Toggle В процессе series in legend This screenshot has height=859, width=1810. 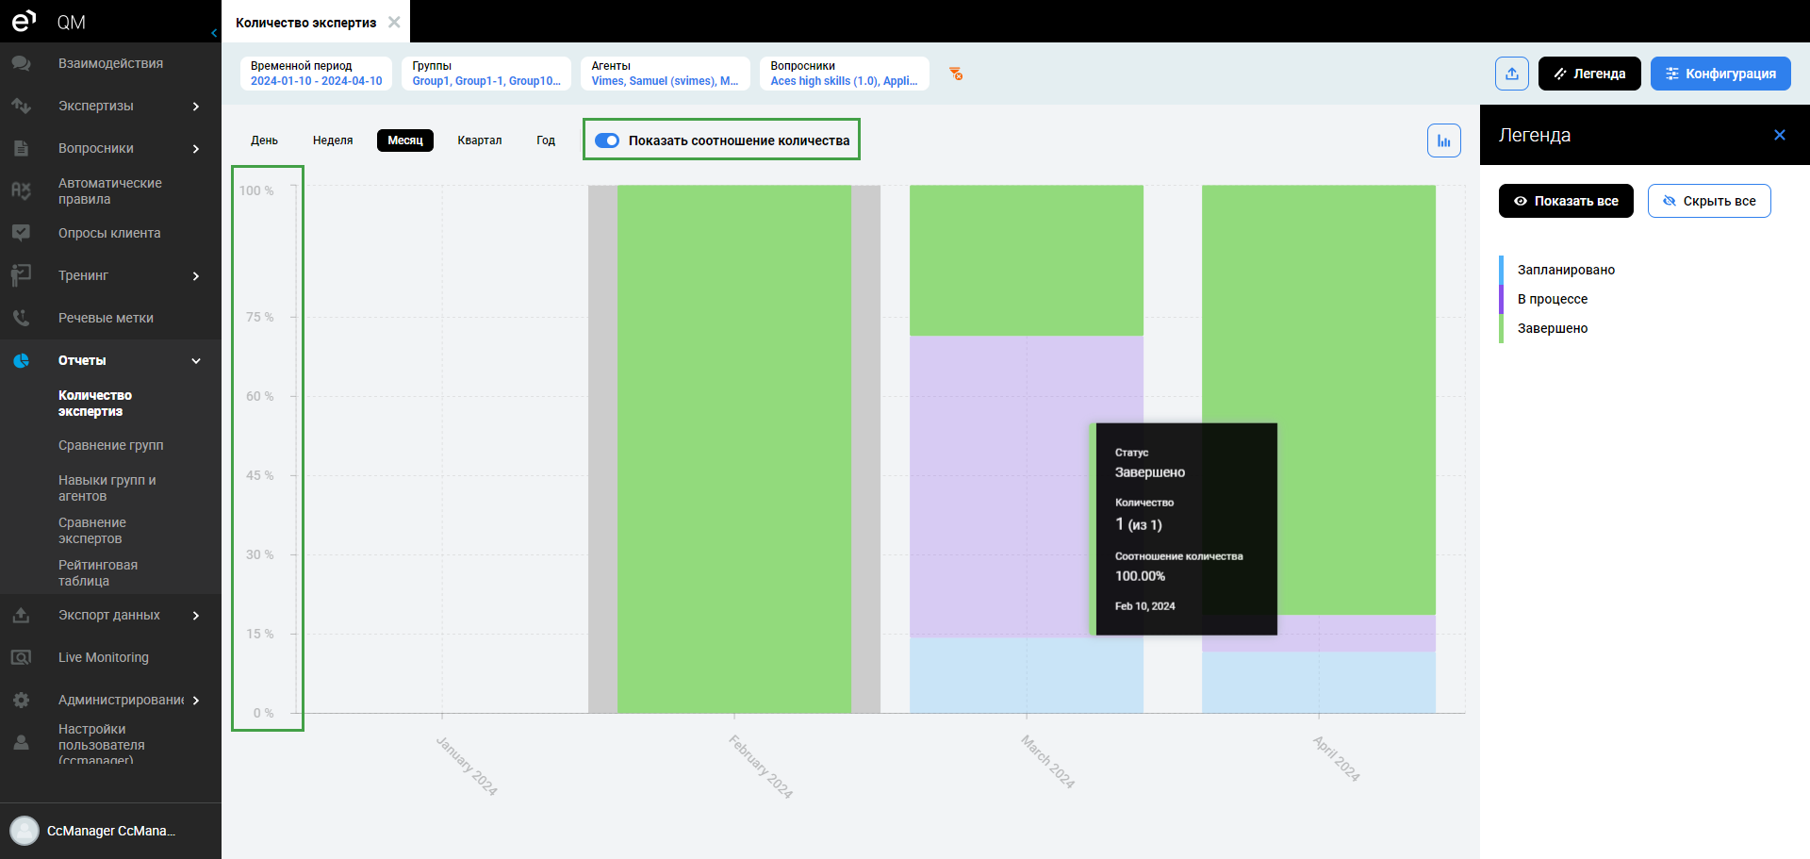[1553, 299]
